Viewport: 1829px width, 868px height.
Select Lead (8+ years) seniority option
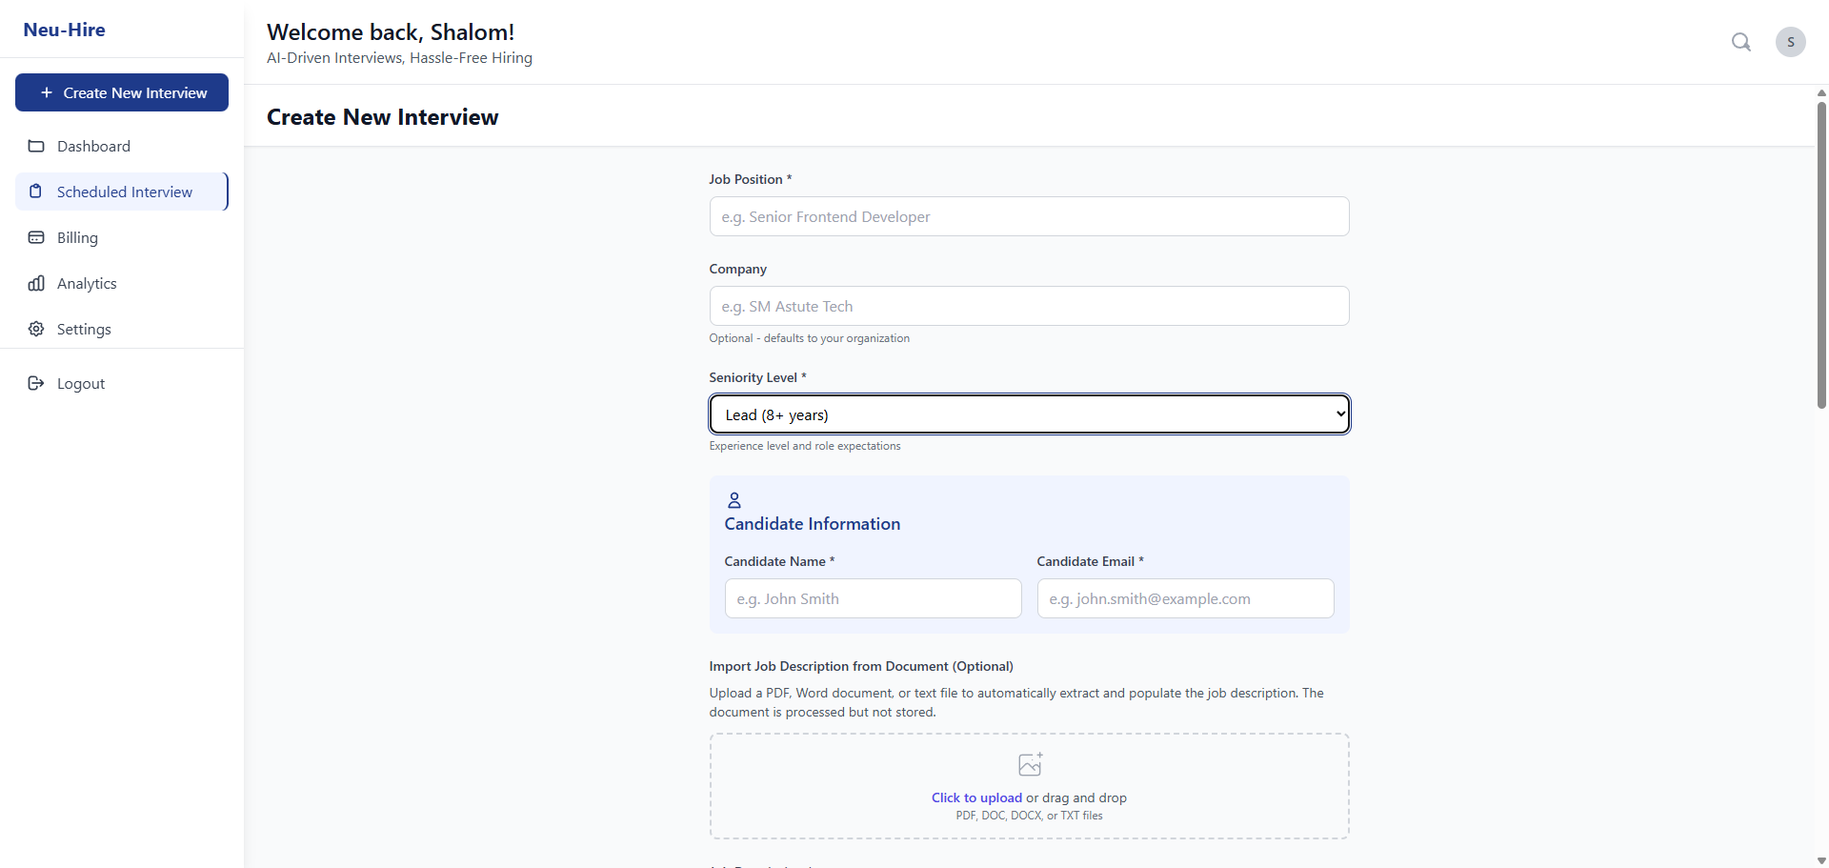pyautogui.click(x=1029, y=414)
